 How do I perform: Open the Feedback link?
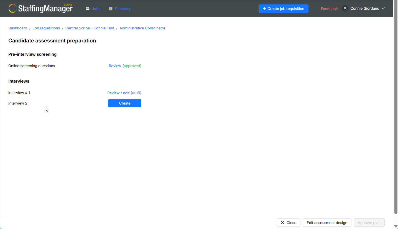point(329,9)
